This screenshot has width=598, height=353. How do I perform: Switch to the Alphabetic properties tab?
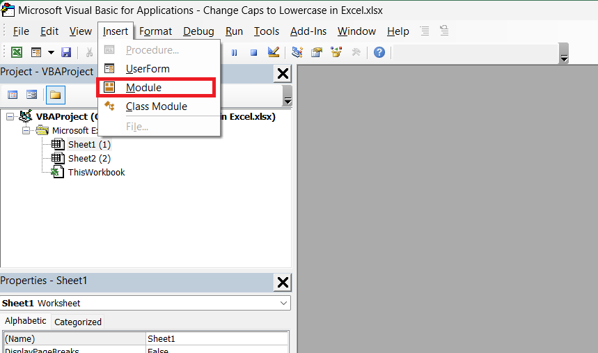tap(26, 320)
